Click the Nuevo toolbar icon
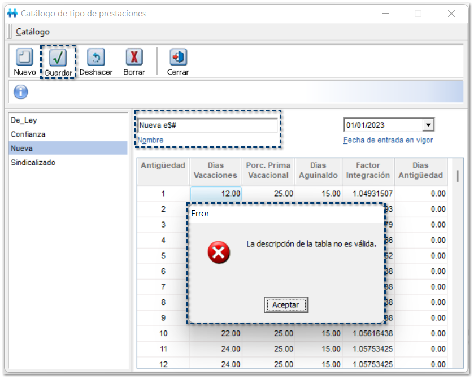Image resolution: width=474 pixels, height=379 pixels. (24, 58)
